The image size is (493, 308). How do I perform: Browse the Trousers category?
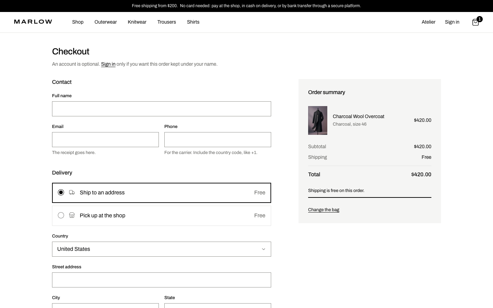coord(167,22)
